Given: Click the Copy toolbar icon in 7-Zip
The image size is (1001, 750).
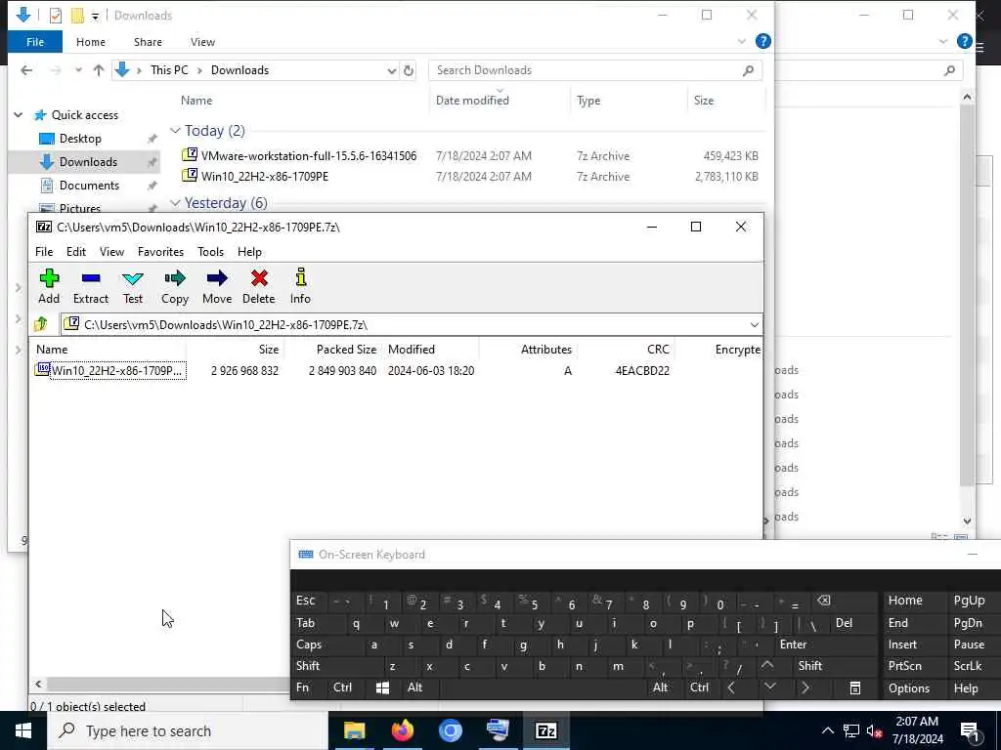Looking at the screenshot, I should [175, 286].
